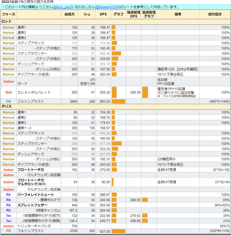Screen dimensions: 231x235
Task: Click the 38%+62% distribution cell
Action: (x=215, y=205)
